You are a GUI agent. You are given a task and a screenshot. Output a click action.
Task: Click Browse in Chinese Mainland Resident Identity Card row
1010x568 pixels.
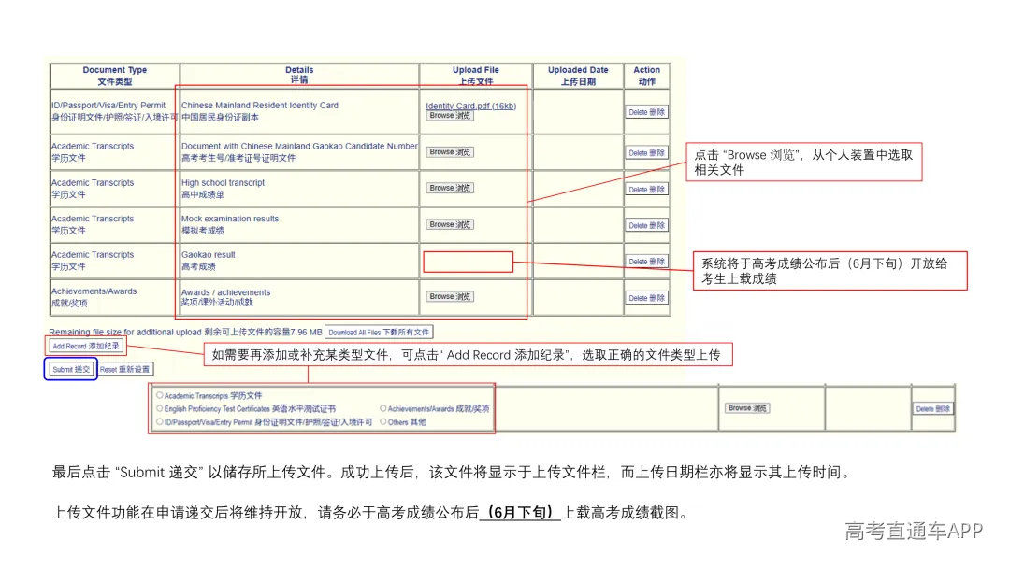pos(450,115)
